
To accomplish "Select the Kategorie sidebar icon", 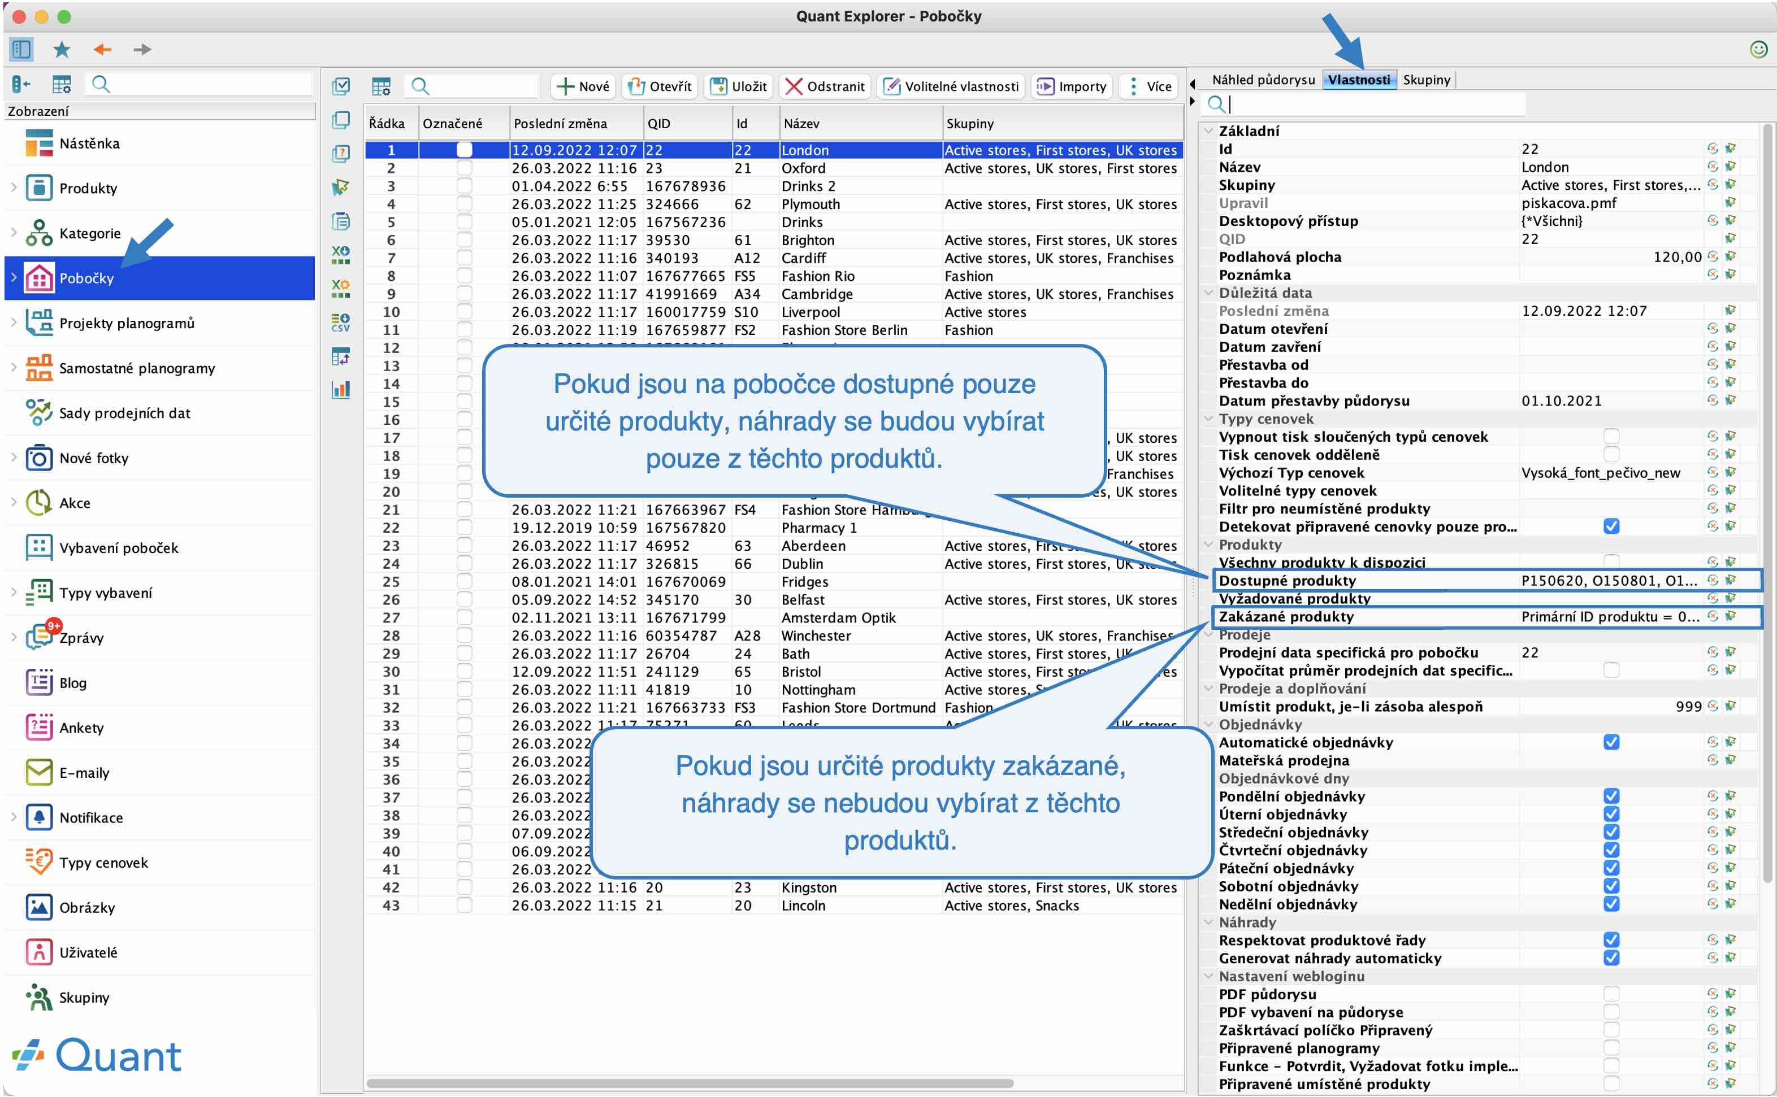I will pyautogui.click(x=38, y=233).
